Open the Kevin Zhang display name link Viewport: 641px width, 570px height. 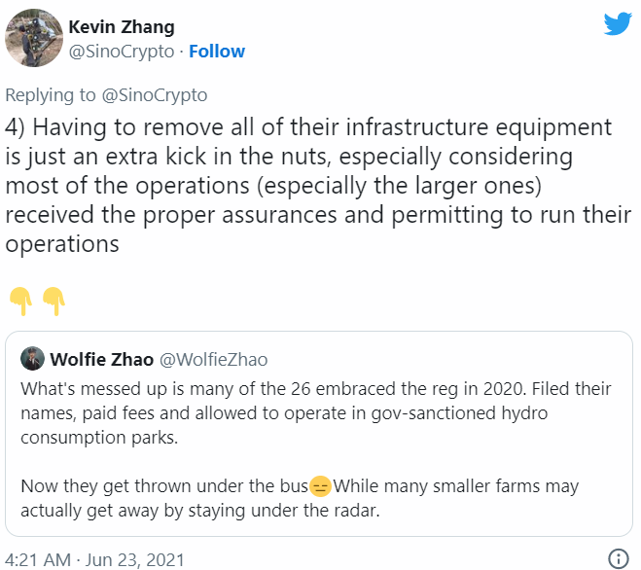coord(122,26)
